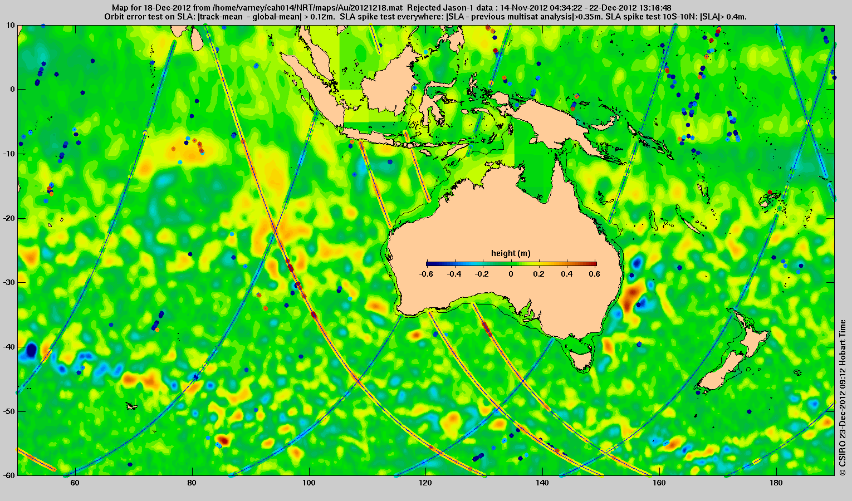Click the CSIRO copyright timestamp text
Screen dimensions: 852x501
pyautogui.click(x=843, y=397)
